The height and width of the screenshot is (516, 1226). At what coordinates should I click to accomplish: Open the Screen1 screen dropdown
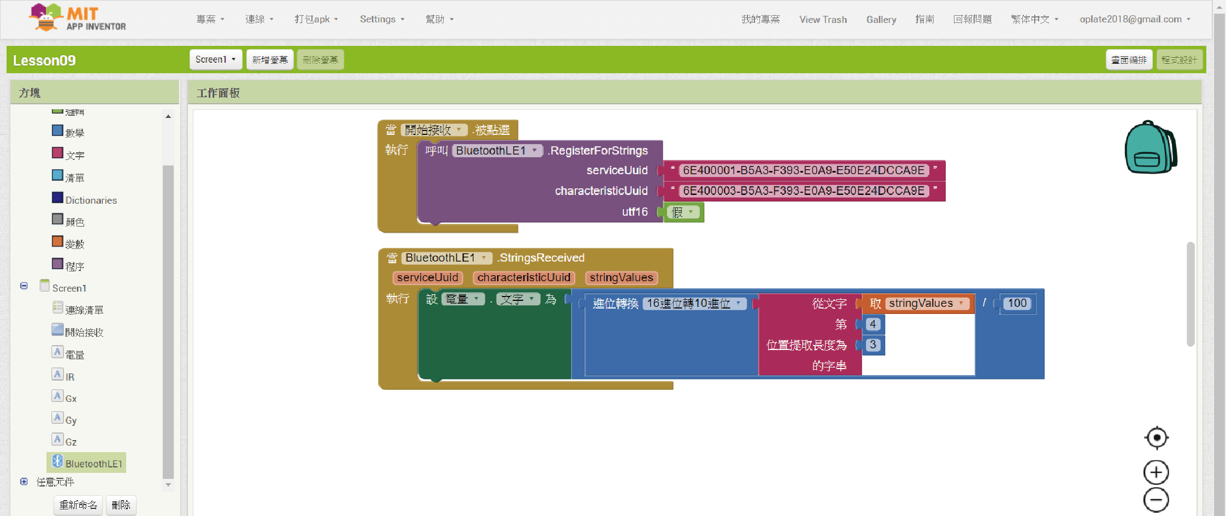point(215,60)
